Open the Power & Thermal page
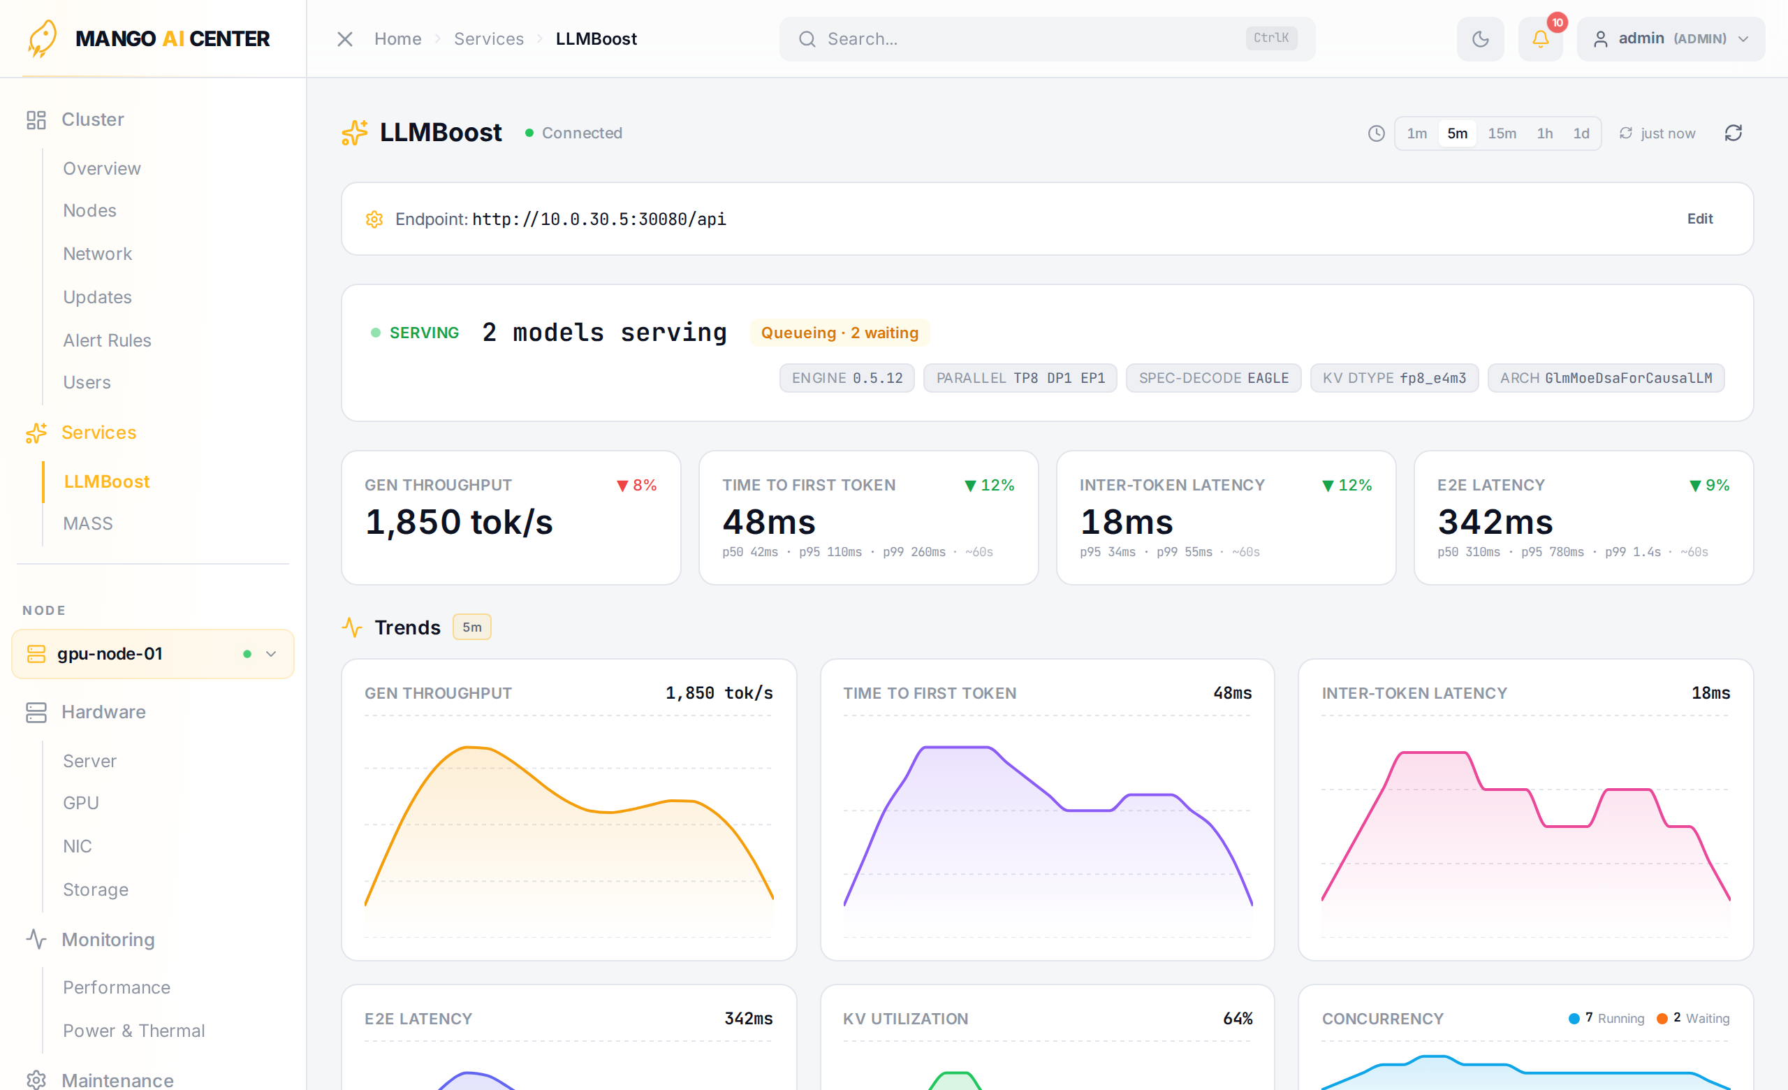Screen dimensions: 1788x1090 pos(133,1031)
